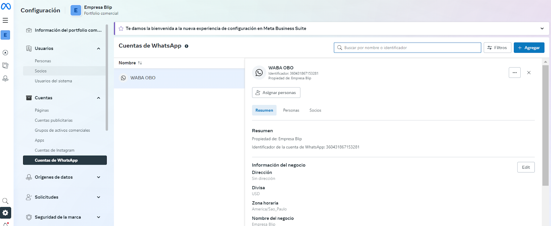Open the Meta logo home link
Image resolution: width=551 pixels, height=226 pixels.
point(6,6)
